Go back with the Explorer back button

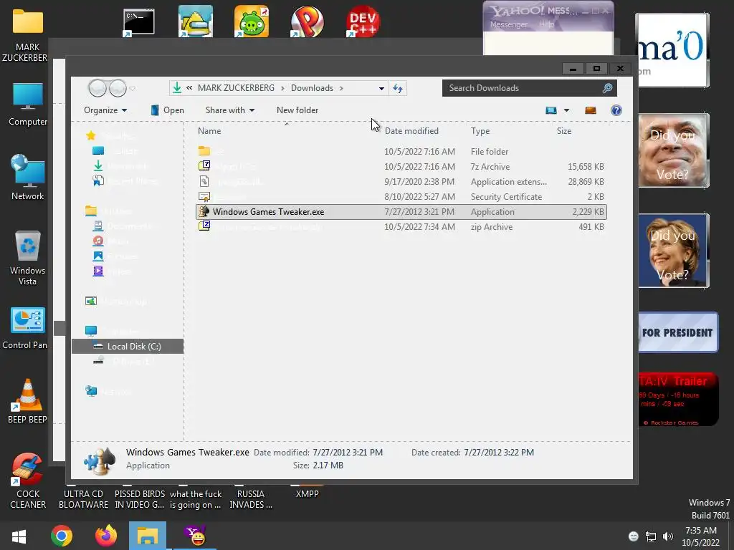coord(97,88)
